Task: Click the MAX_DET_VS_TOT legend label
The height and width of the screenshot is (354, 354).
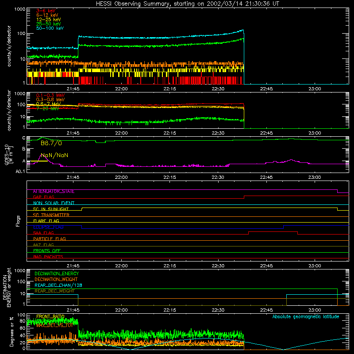Action: coord(55,325)
